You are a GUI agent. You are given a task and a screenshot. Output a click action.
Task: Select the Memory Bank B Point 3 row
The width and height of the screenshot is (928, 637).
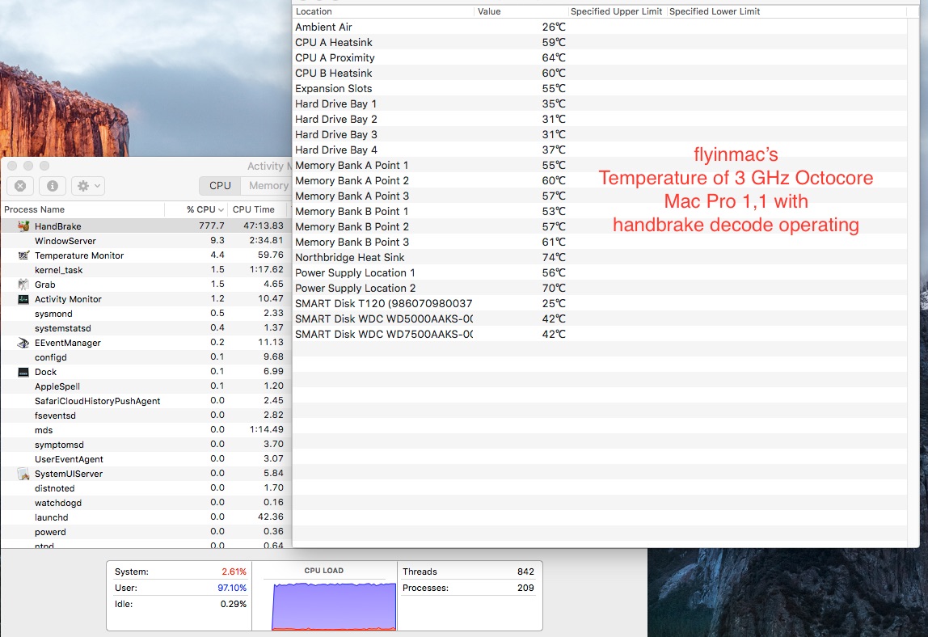(x=600, y=243)
